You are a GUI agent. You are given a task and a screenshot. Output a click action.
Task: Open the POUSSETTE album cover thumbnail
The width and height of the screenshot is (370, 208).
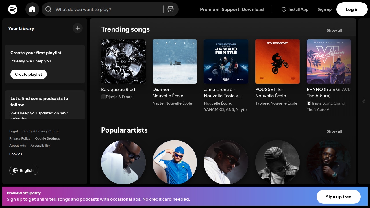tap(277, 62)
